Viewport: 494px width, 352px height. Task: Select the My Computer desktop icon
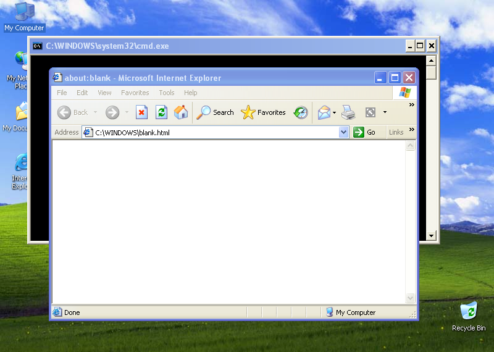point(24,17)
